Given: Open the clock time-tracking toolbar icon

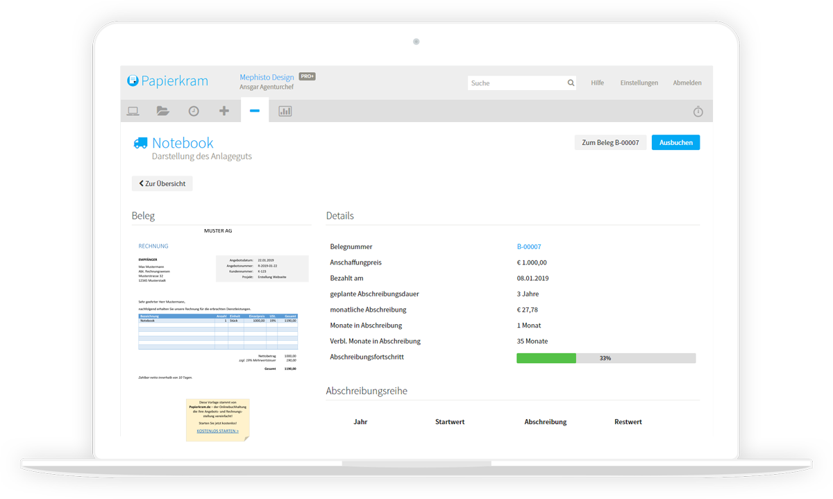Looking at the screenshot, I should pyautogui.click(x=194, y=111).
